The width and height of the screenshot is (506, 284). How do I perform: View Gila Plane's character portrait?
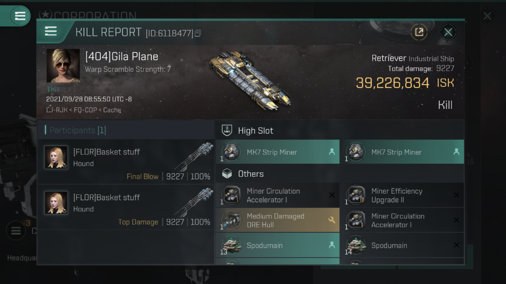coord(63,66)
